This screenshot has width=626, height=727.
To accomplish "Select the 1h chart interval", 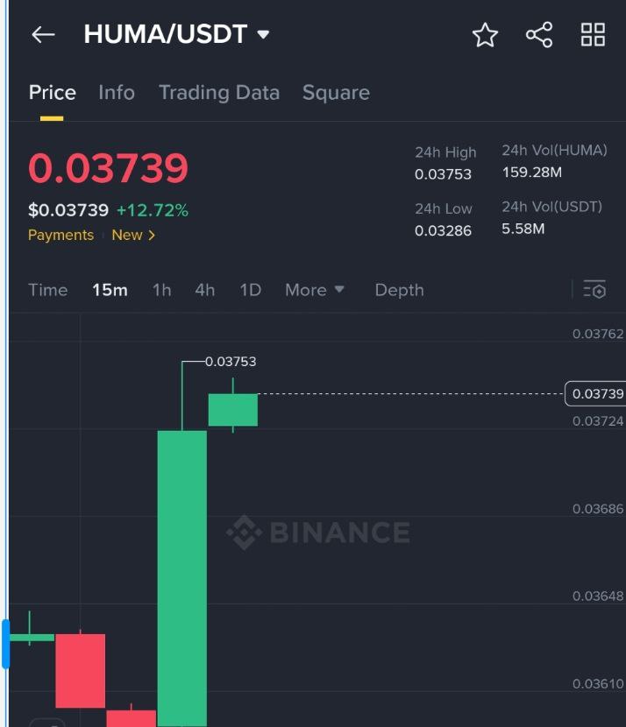I will point(162,290).
